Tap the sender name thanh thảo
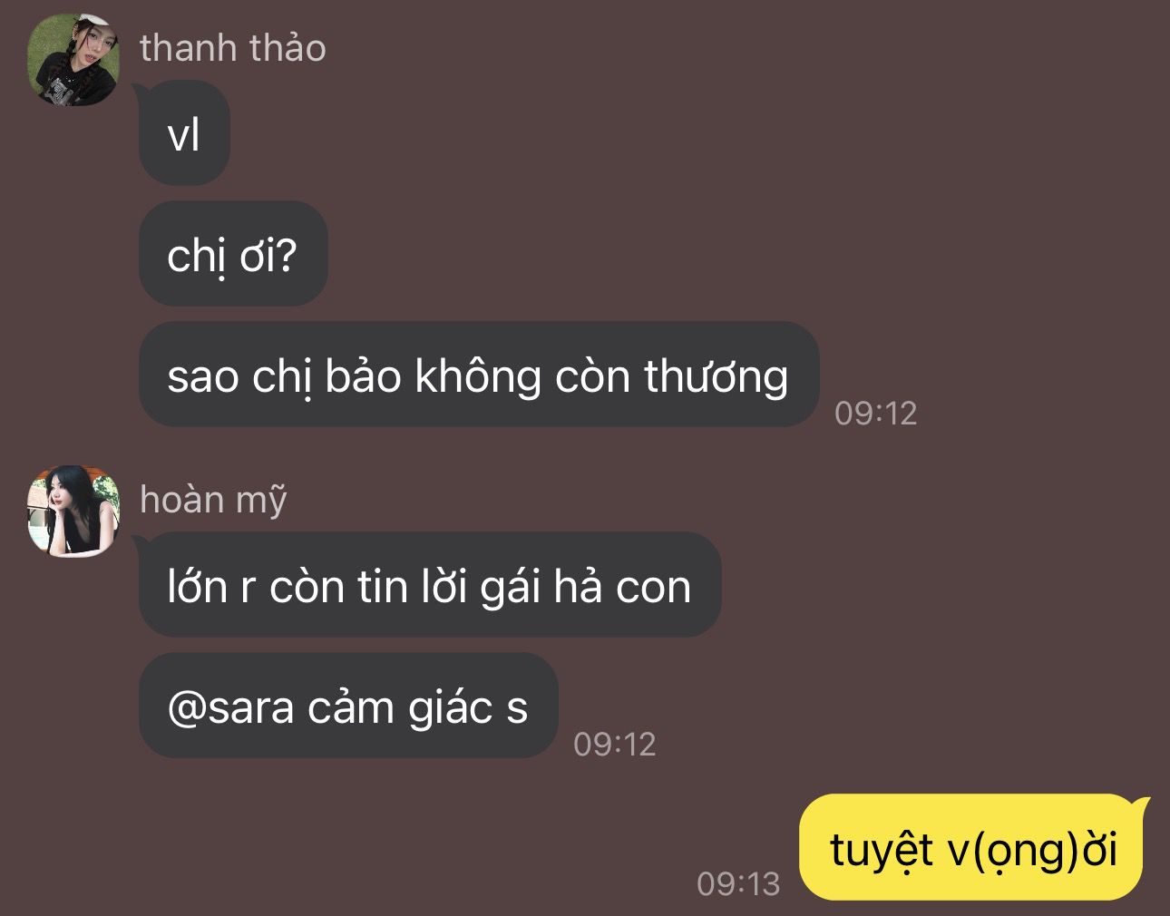 (x=233, y=48)
